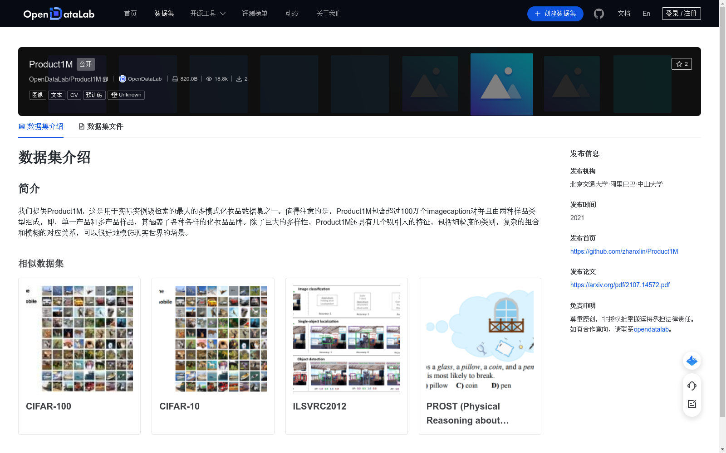Click the 图像 tag
The width and height of the screenshot is (726, 453).
(x=38, y=95)
